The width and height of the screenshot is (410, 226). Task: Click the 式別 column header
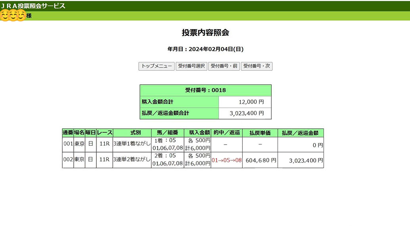pyautogui.click(x=132, y=133)
